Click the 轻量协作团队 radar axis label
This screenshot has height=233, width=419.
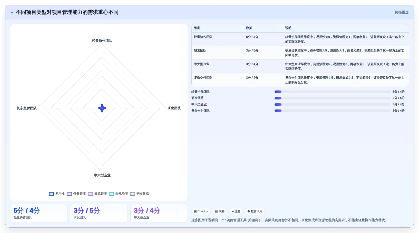[102, 41]
